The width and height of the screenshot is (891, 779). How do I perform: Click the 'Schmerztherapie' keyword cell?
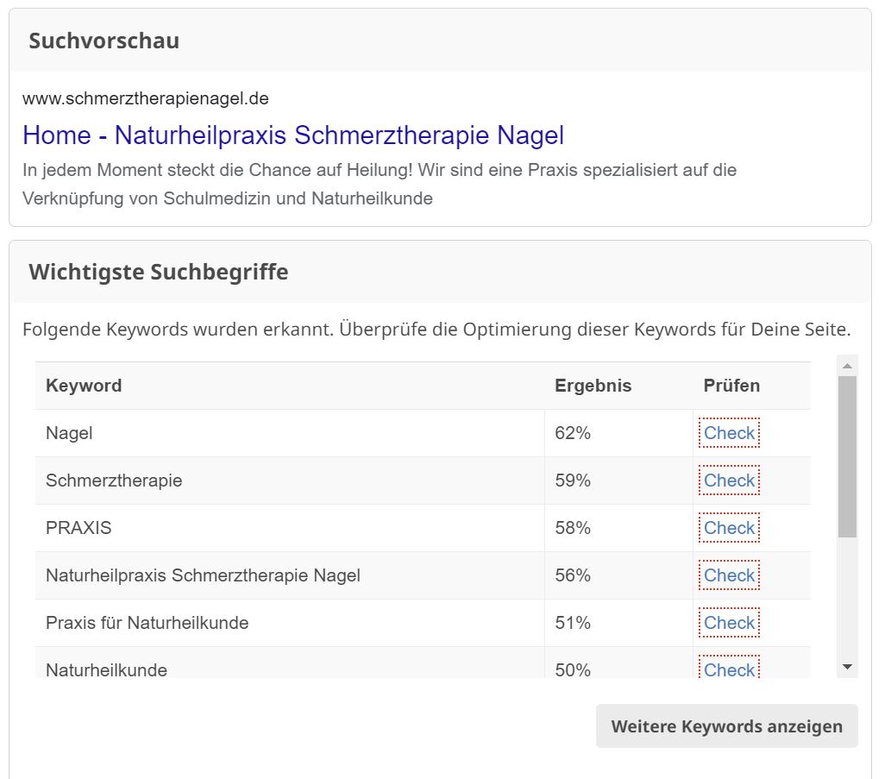pos(290,481)
